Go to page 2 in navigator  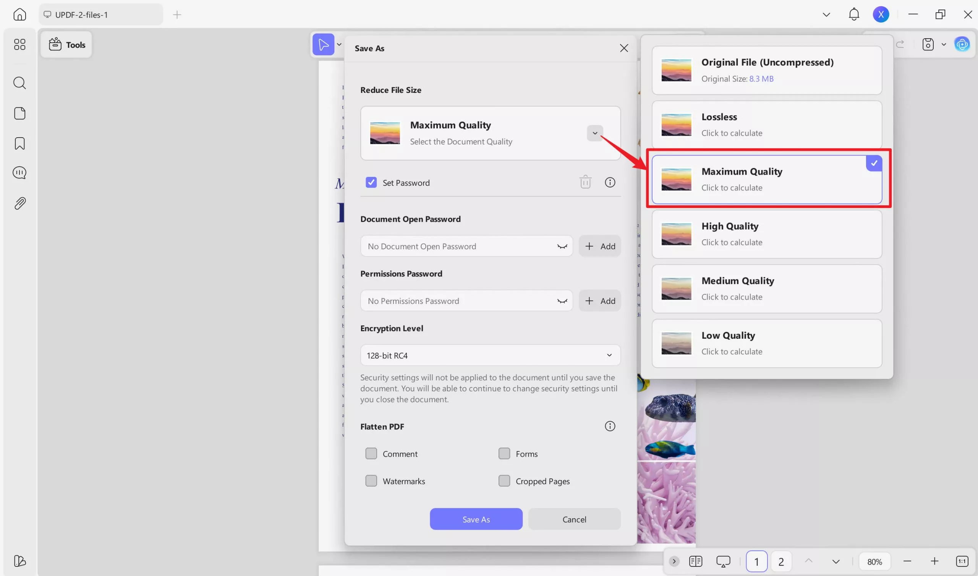(x=781, y=561)
